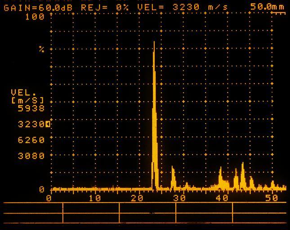Choose 5938 velocity preset
The image size is (290, 230).
(x=31, y=108)
